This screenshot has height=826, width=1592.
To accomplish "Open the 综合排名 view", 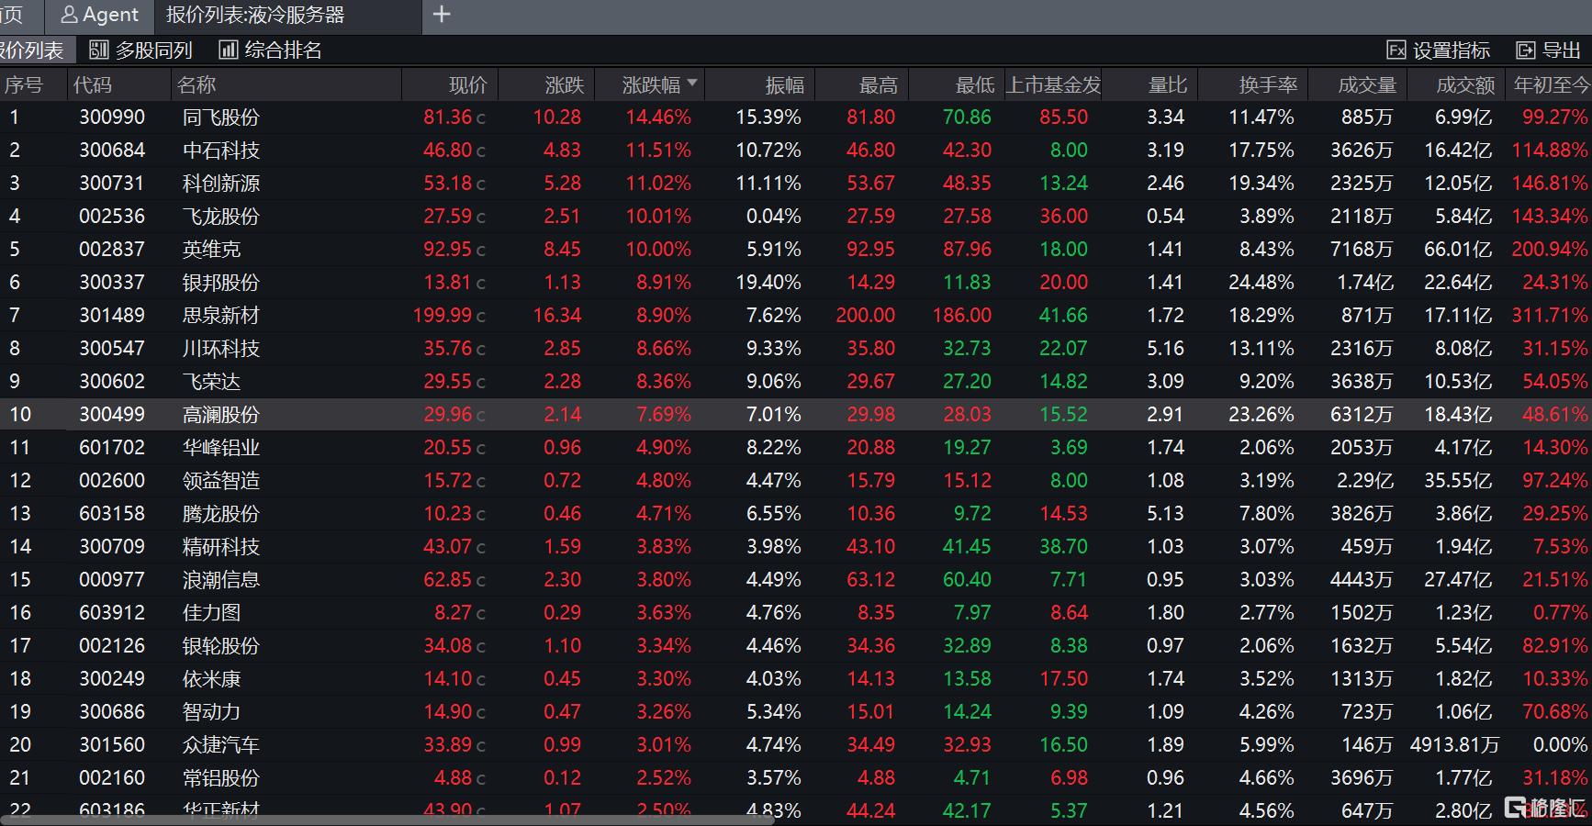I will 270,50.
